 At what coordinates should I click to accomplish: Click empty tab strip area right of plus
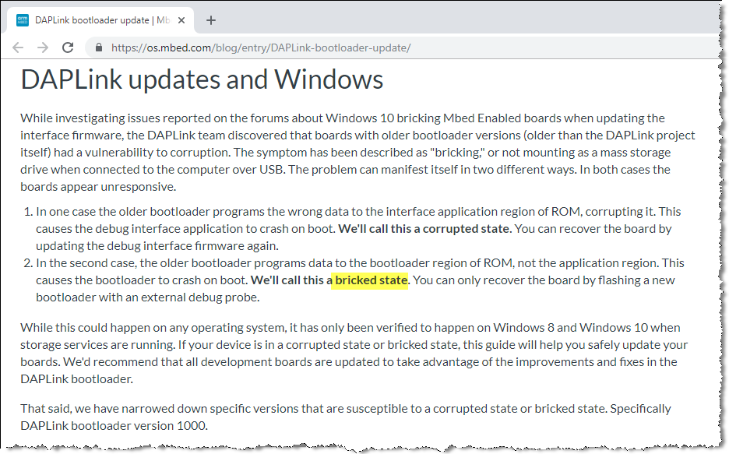467,20
